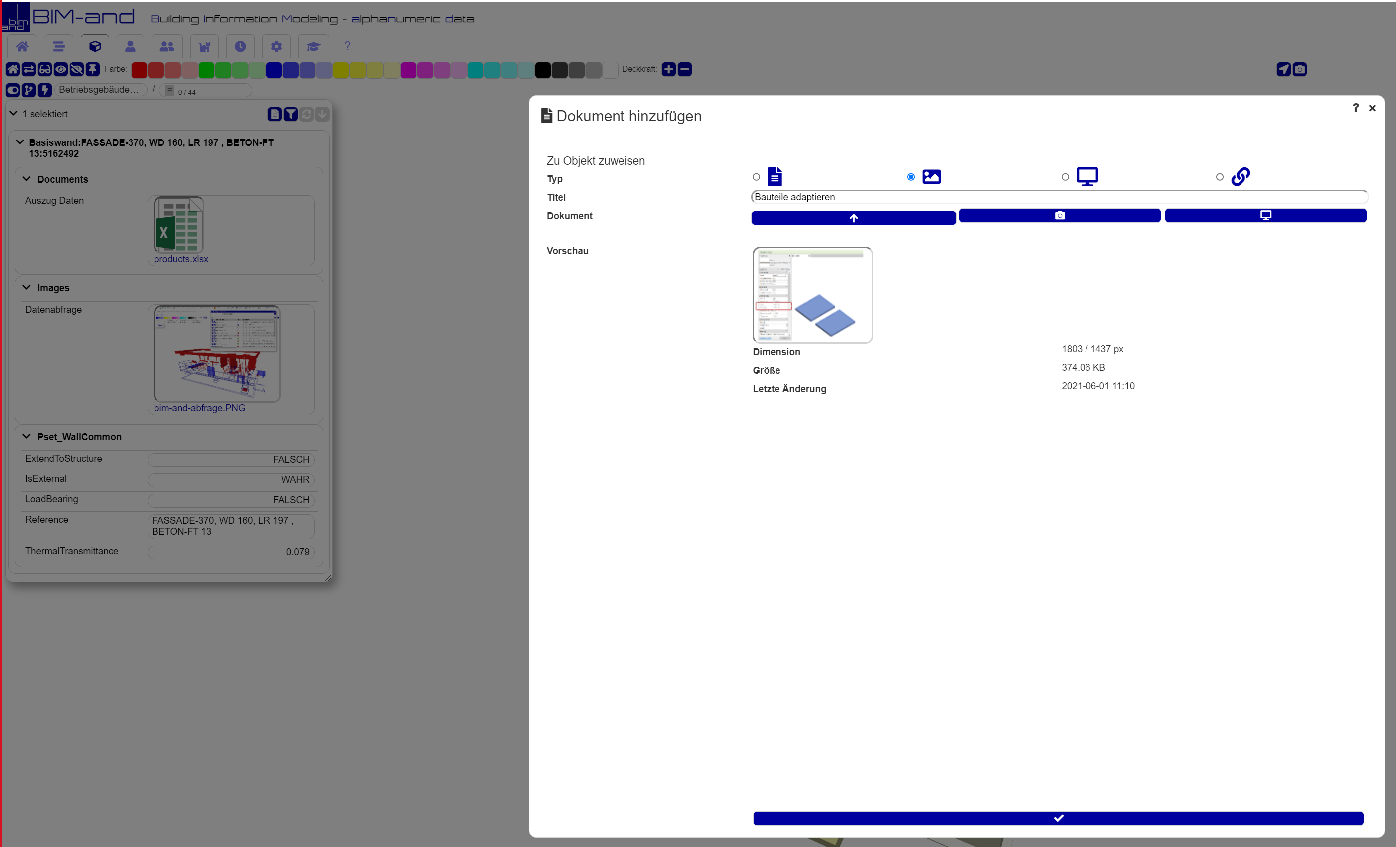This screenshot has height=847, width=1396.
Task: Click the lightning bolt icon
Action: coord(45,90)
